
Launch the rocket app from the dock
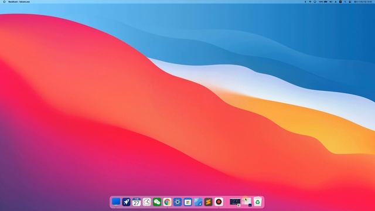coord(127,202)
